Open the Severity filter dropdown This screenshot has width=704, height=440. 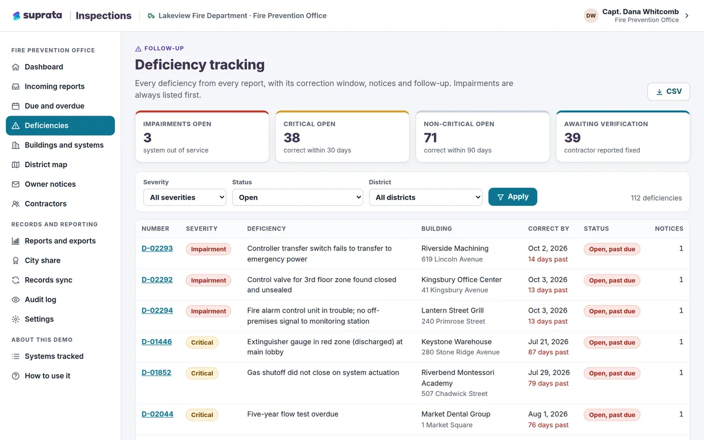click(185, 197)
